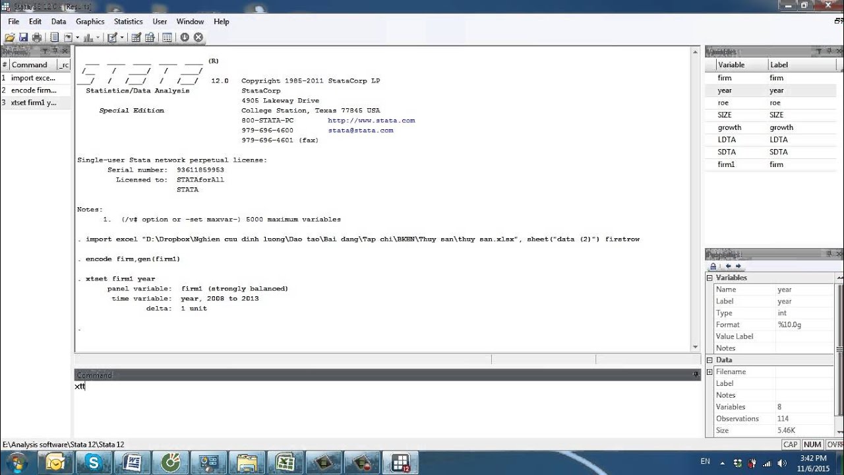Collapse the Data section in Properties
Image resolution: width=844 pixels, height=475 pixels.
[709, 360]
